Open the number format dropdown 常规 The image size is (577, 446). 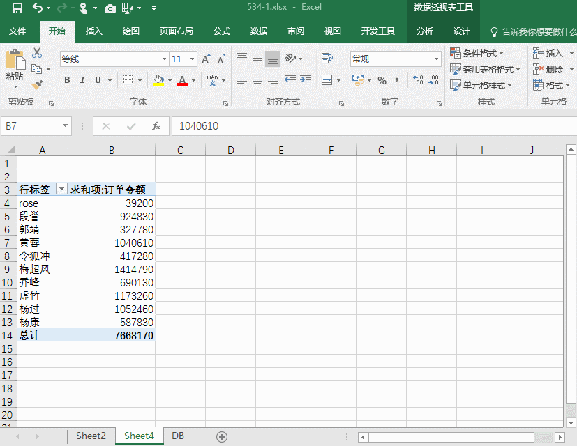436,59
